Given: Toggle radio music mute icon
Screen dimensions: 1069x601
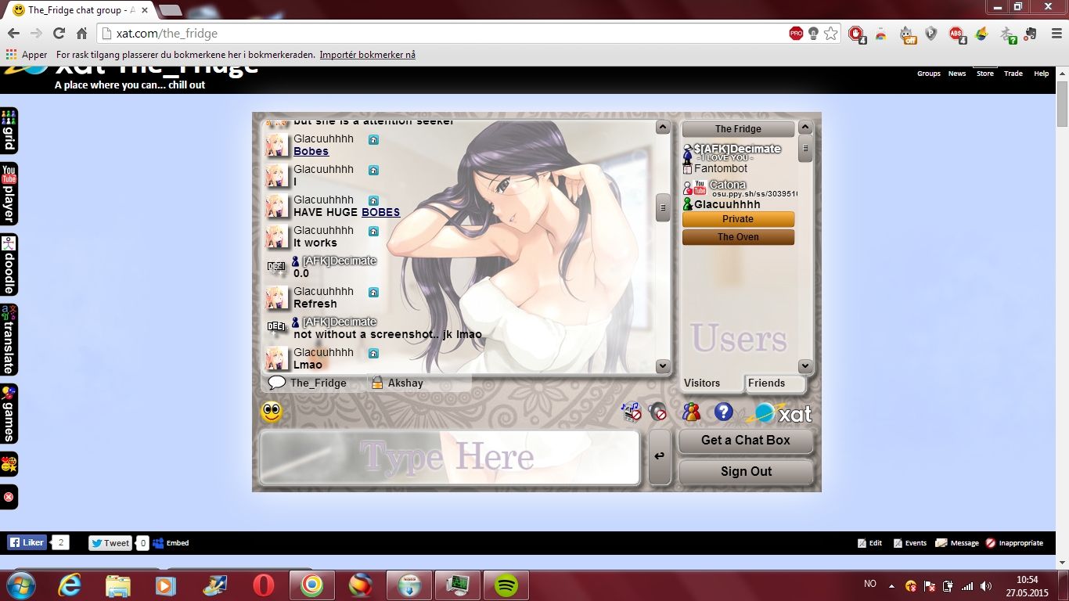Looking at the screenshot, I should pyautogui.click(x=632, y=412).
